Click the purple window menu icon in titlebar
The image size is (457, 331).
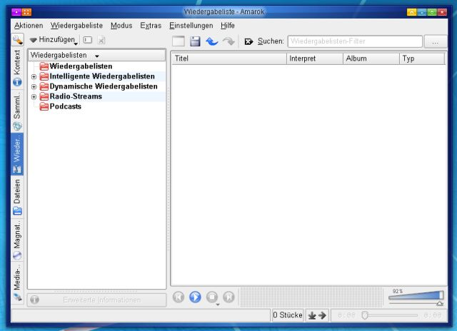point(16,12)
